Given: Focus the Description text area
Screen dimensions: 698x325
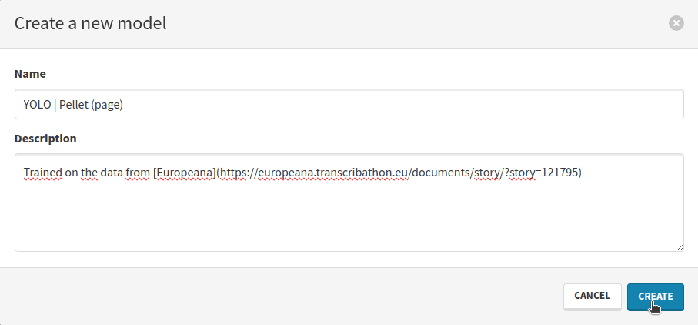Looking at the screenshot, I should tap(349, 203).
